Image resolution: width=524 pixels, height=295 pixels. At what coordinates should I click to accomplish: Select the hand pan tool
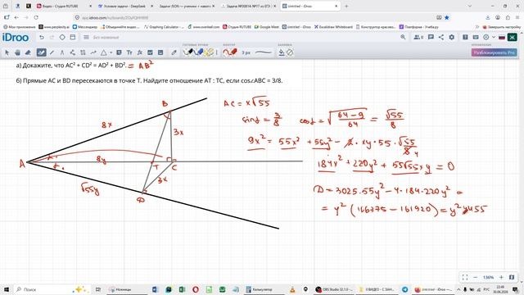pyautogui.click(x=18, y=52)
